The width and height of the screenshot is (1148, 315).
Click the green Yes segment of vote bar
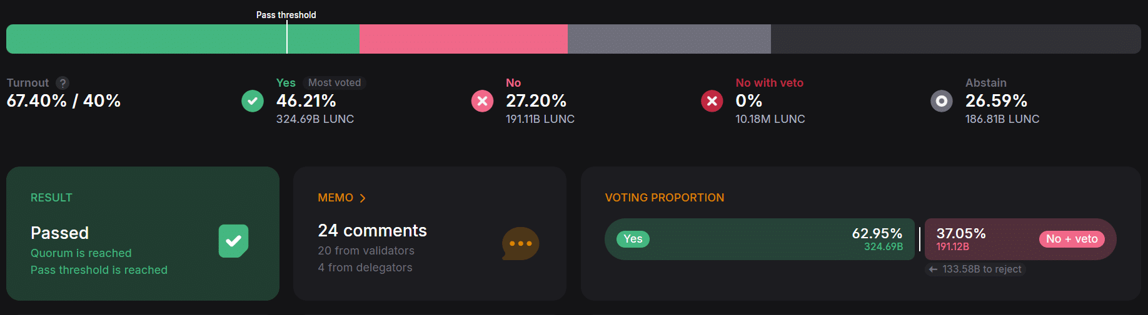(183, 39)
